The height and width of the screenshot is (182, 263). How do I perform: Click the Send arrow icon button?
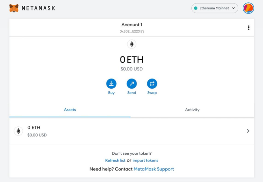[x=131, y=84]
